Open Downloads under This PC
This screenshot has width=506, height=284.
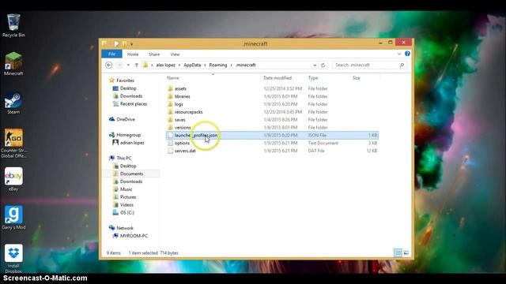(x=131, y=181)
